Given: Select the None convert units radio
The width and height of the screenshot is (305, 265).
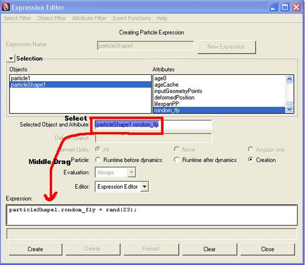Looking at the screenshot, I should (176, 149).
